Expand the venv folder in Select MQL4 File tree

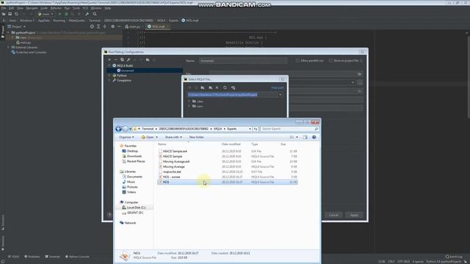(189, 106)
